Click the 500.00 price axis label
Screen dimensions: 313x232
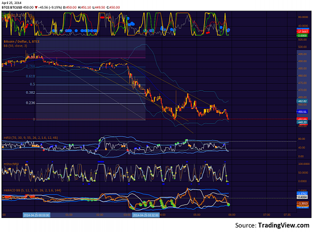click(x=302, y=47)
